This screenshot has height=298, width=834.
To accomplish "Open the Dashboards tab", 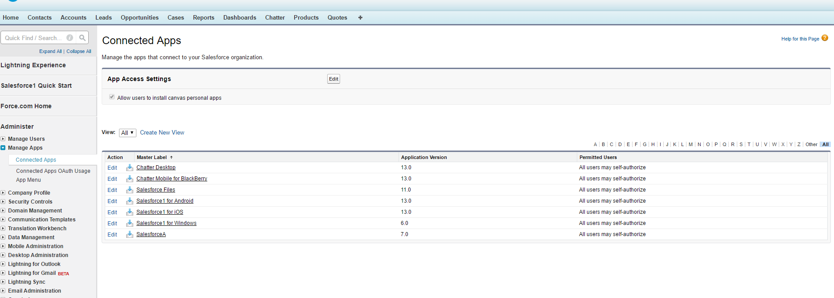I will click(240, 18).
